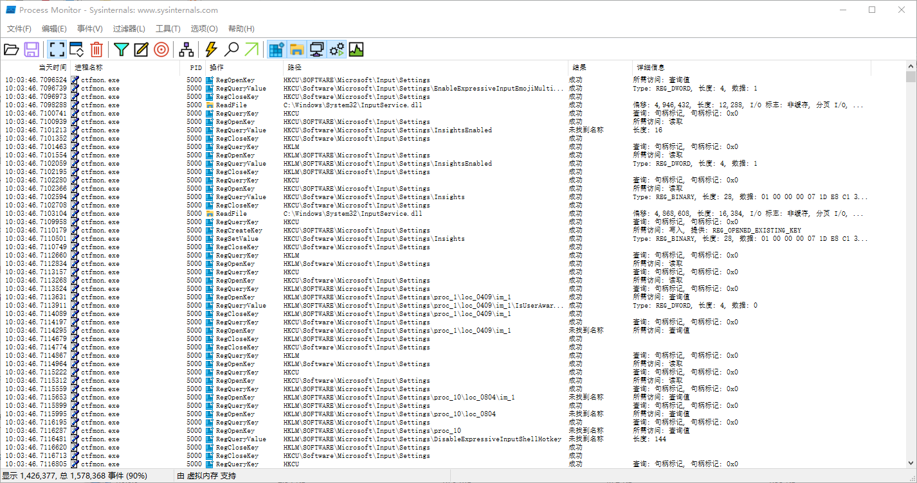
Task: Toggle the Autoscroll toolbar button
Action: point(77,49)
